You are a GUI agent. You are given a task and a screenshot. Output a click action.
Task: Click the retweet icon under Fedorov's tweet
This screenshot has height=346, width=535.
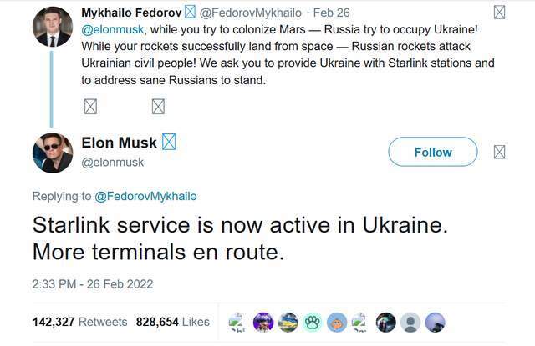pyautogui.click(x=158, y=106)
